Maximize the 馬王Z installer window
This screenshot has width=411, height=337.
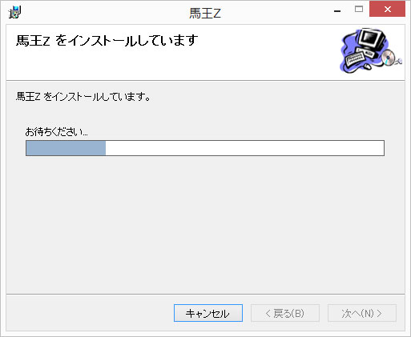[359, 10]
